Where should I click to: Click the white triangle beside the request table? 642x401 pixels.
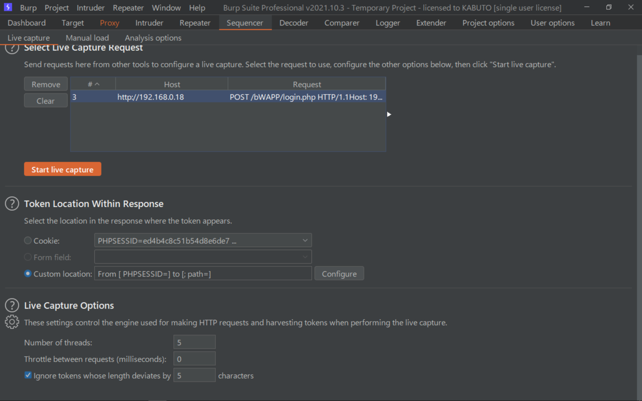[x=389, y=114]
